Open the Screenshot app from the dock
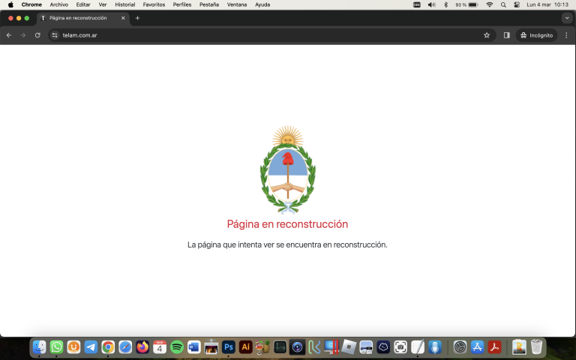The width and height of the screenshot is (576, 360). tap(400, 346)
